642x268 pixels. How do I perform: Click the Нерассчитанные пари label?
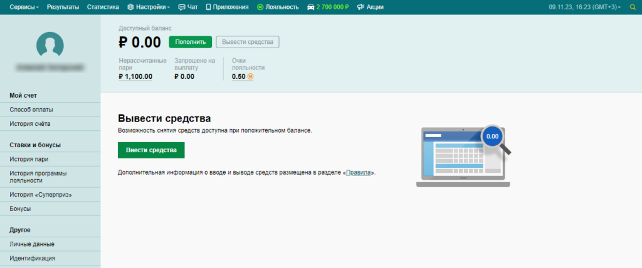[x=142, y=64]
